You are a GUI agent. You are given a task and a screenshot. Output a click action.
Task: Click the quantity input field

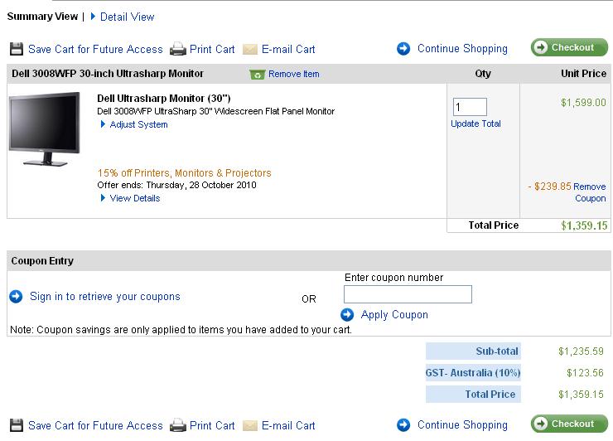tap(470, 107)
